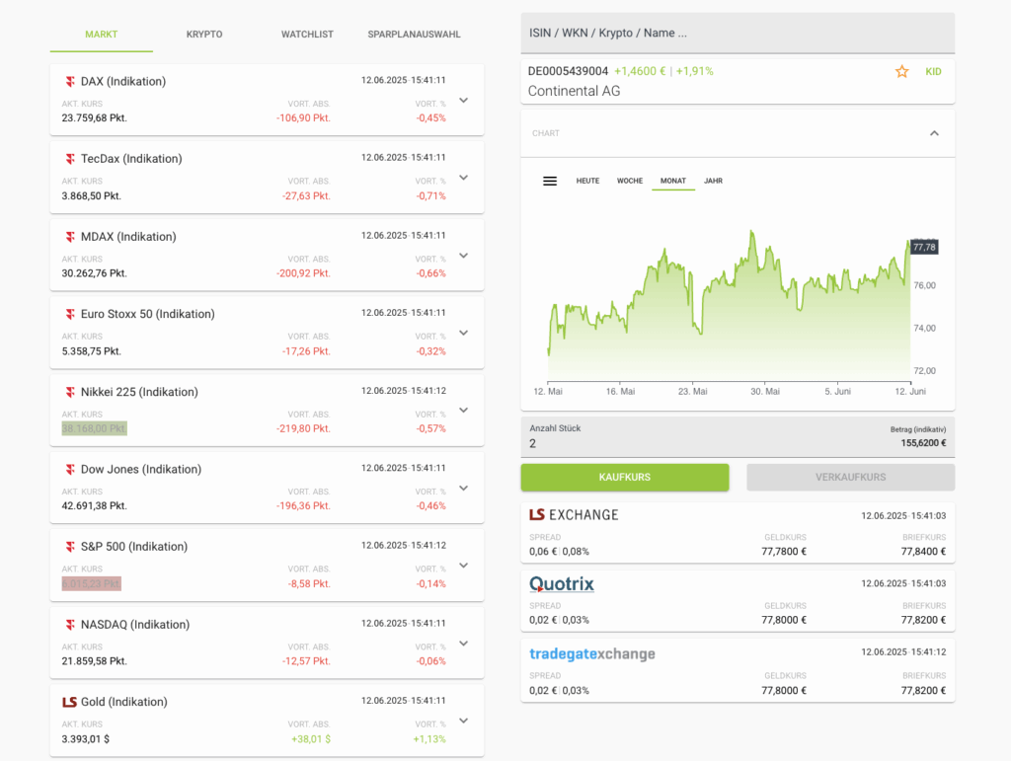The image size is (1011, 761).
Task: Click the Anzahl Stück quantity field
Action: [x=738, y=437]
